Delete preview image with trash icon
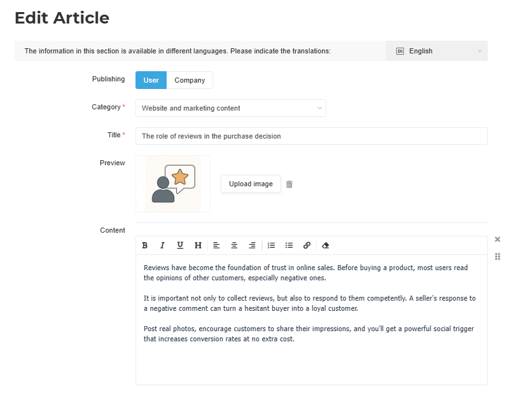This screenshot has width=521, height=396. (289, 184)
